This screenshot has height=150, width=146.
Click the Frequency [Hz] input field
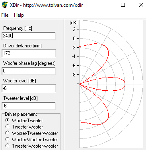click(x=29, y=36)
